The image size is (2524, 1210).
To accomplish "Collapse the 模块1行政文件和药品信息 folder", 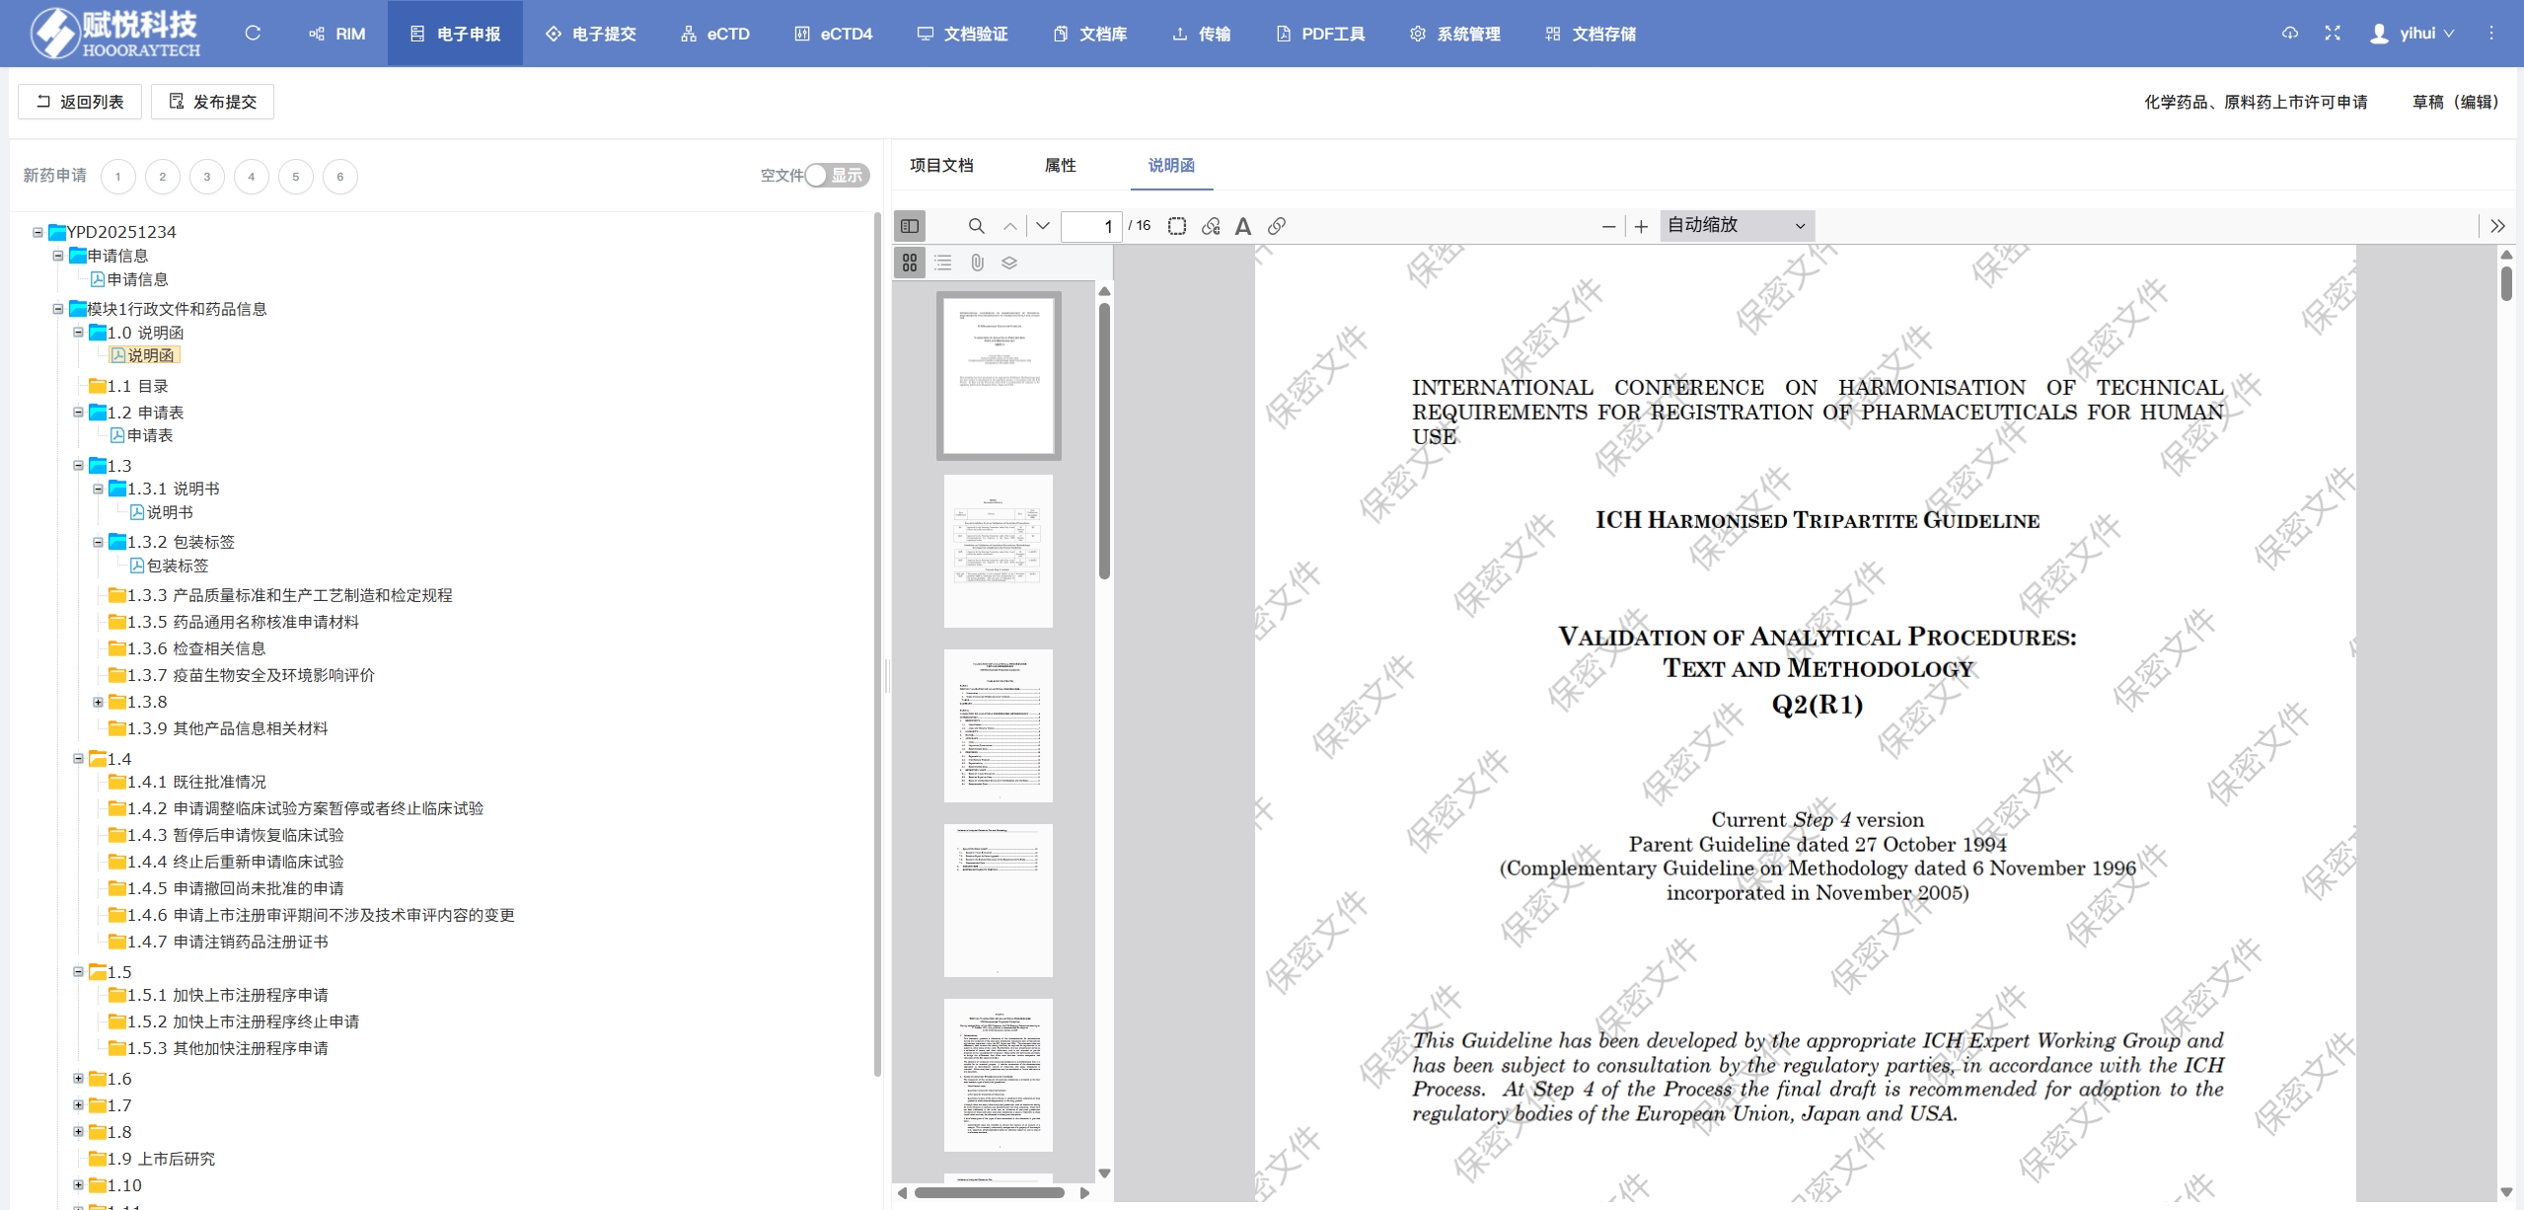I will (x=58, y=309).
